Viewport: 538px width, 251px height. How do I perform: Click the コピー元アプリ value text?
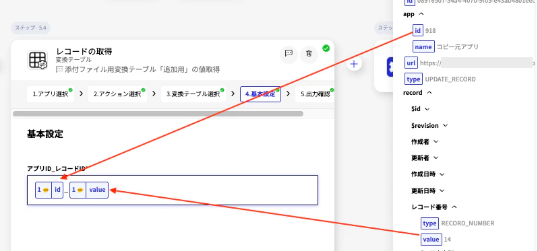tap(457, 47)
